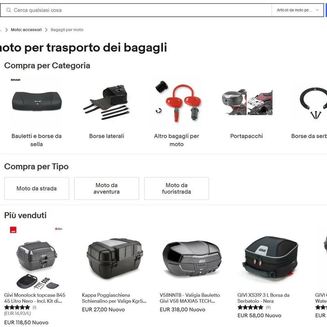Viewport: 327px width, 327px height.
Task: Open the Givi Monolock topcase B45 image
Action: point(37,258)
